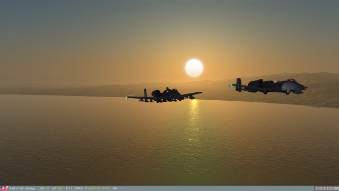Click the SPD speed readout
339x191 pixels.
pos(44,188)
